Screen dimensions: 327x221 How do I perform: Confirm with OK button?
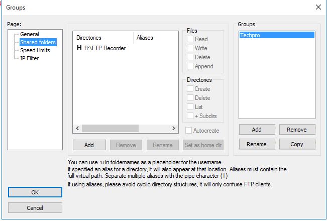point(35,192)
